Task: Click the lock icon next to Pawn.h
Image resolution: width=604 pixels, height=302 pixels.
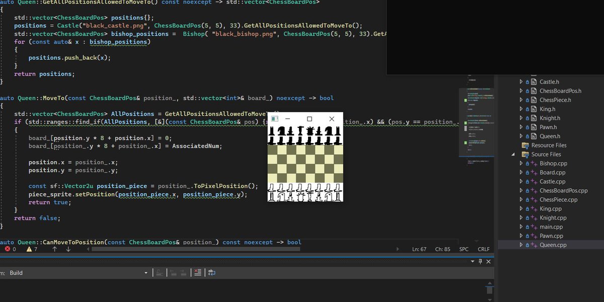Action: [527, 127]
